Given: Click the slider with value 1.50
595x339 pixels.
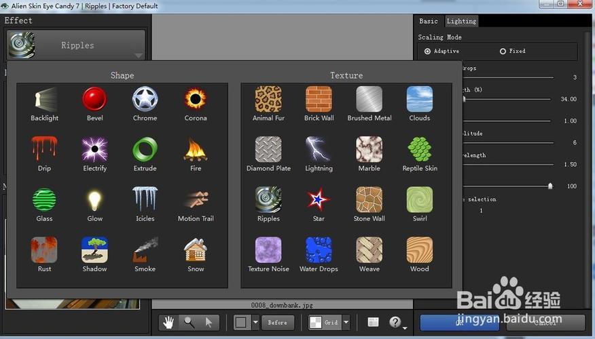Looking at the screenshot, I should [507, 164].
